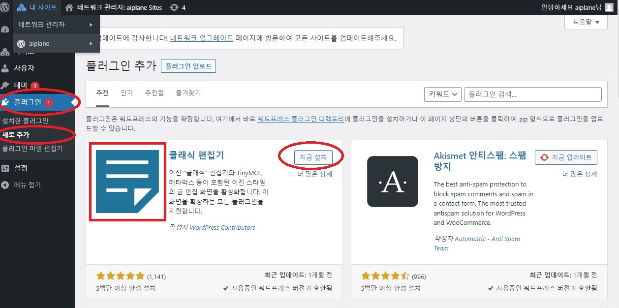Click the 테마 update badge showing 3

[x=34, y=86]
